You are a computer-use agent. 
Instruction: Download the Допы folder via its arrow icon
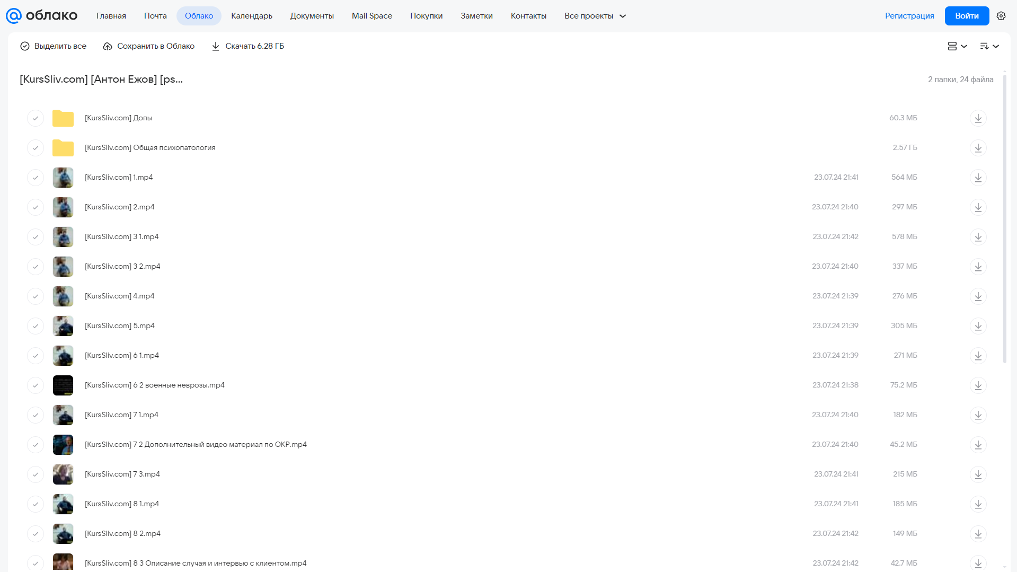pyautogui.click(x=978, y=118)
